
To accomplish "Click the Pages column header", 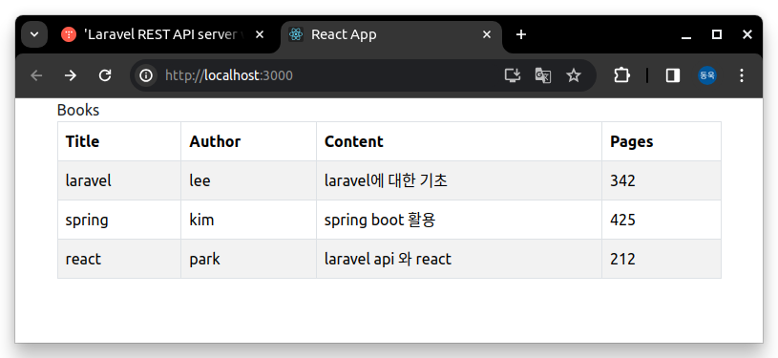I will click(662, 141).
